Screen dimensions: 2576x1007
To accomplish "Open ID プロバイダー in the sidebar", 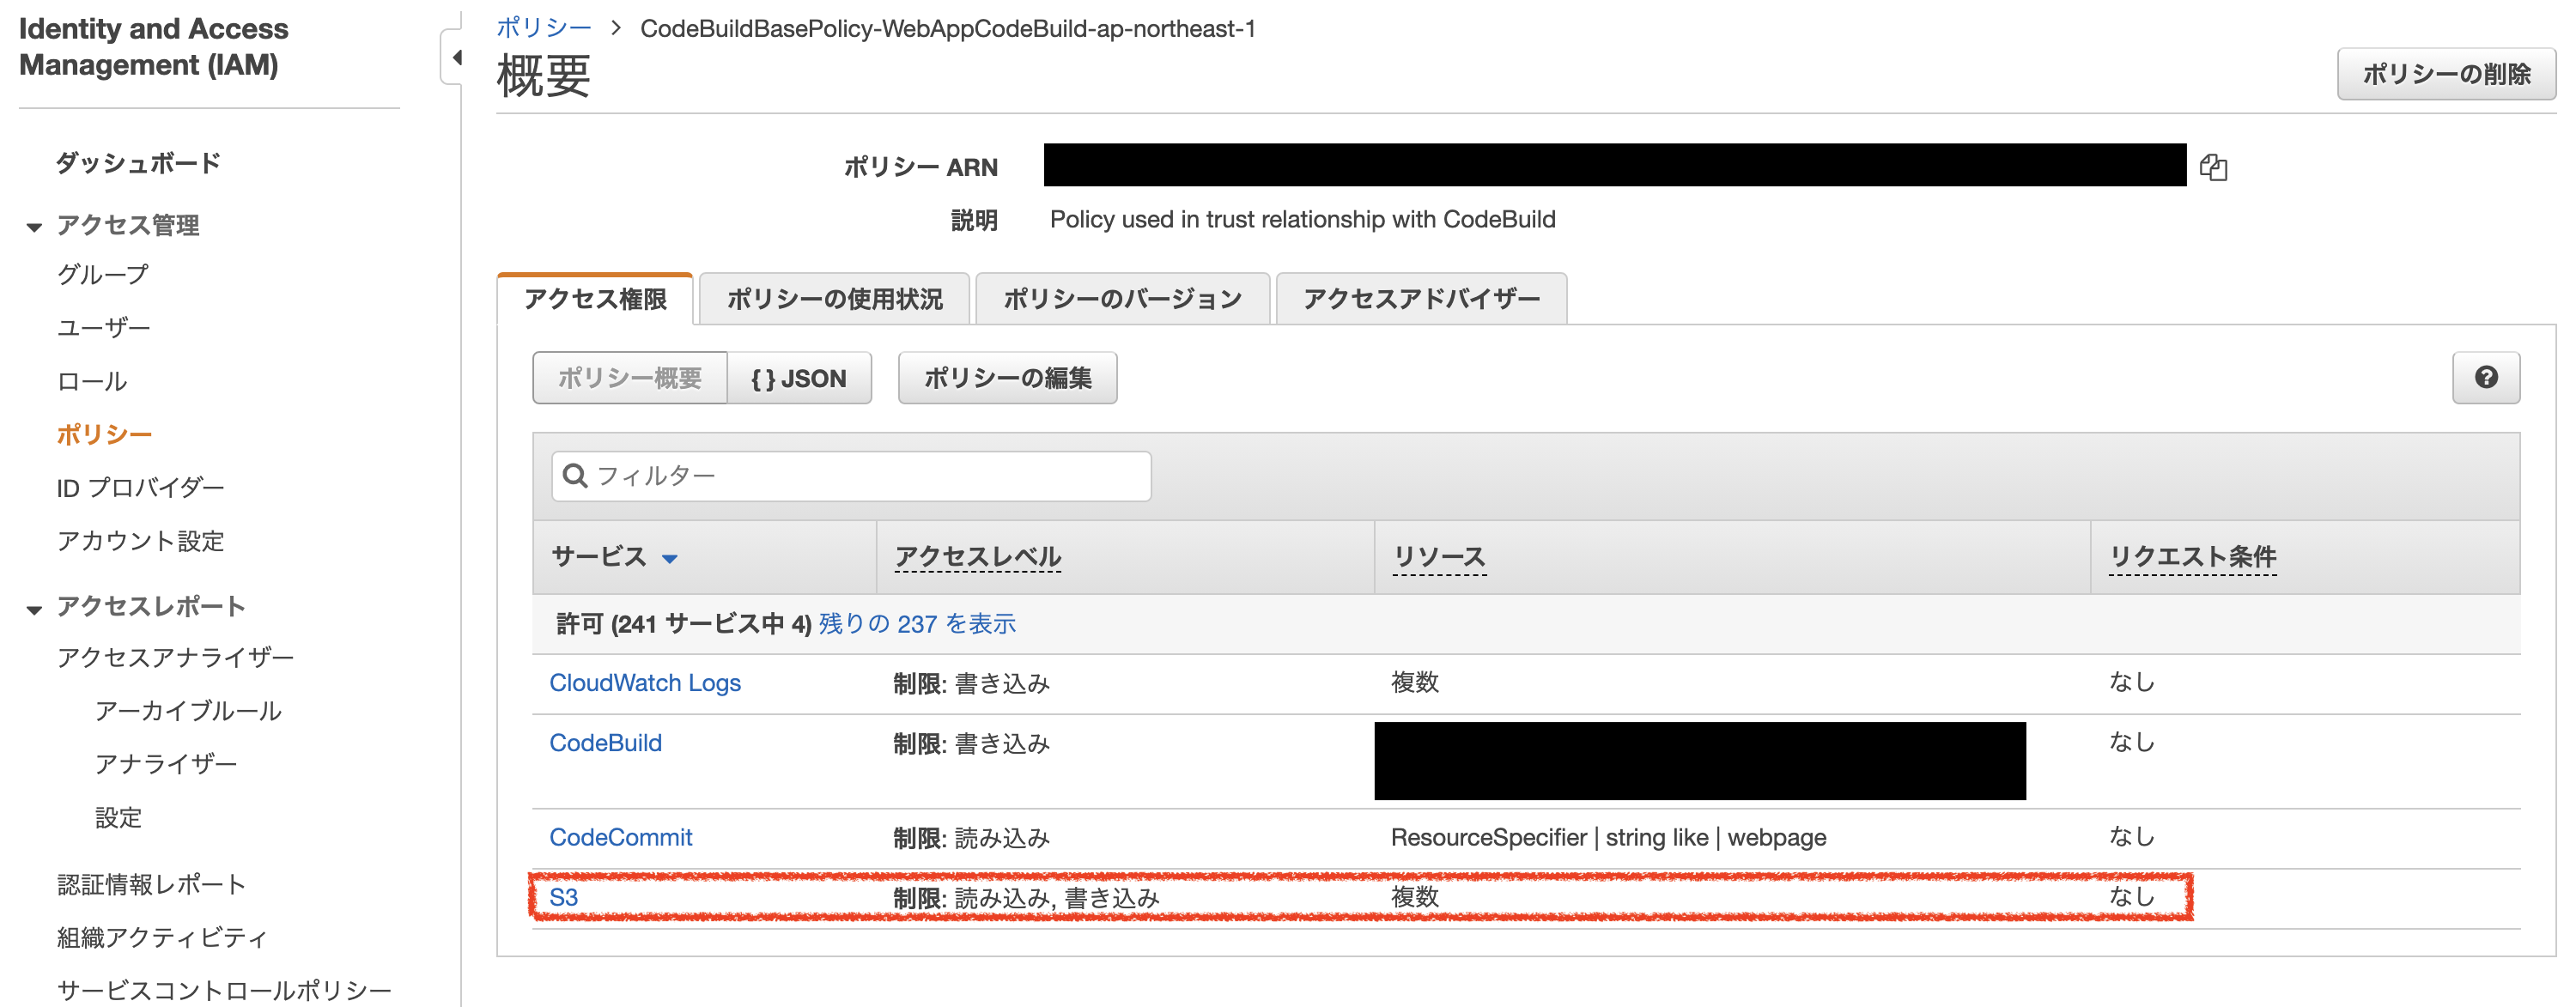I will tap(140, 488).
